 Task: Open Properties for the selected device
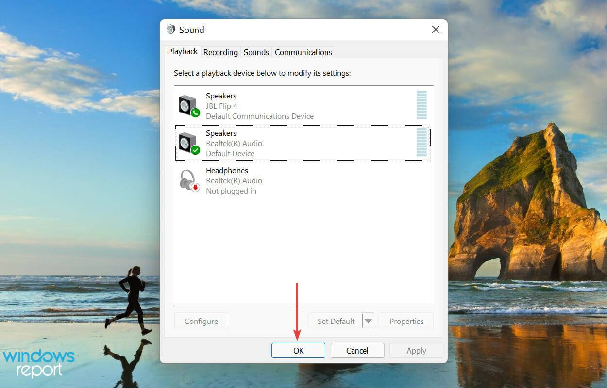tap(406, 321)
